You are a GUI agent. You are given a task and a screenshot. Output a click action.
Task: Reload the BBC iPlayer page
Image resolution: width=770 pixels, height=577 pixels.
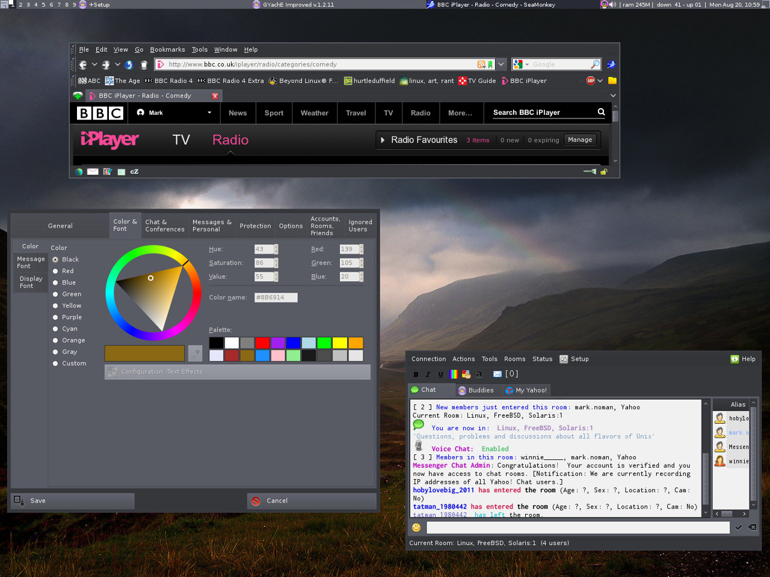pos(129,64)
